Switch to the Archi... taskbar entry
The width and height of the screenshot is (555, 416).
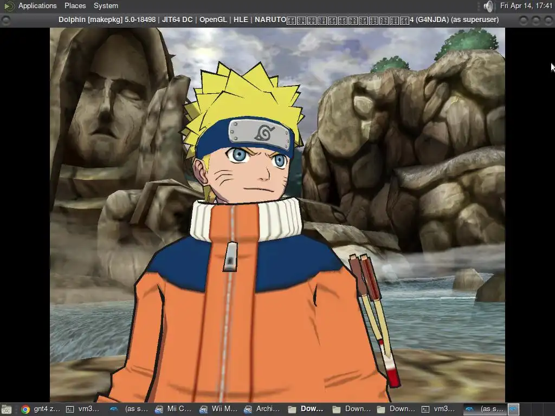click(x=262, y=409)
